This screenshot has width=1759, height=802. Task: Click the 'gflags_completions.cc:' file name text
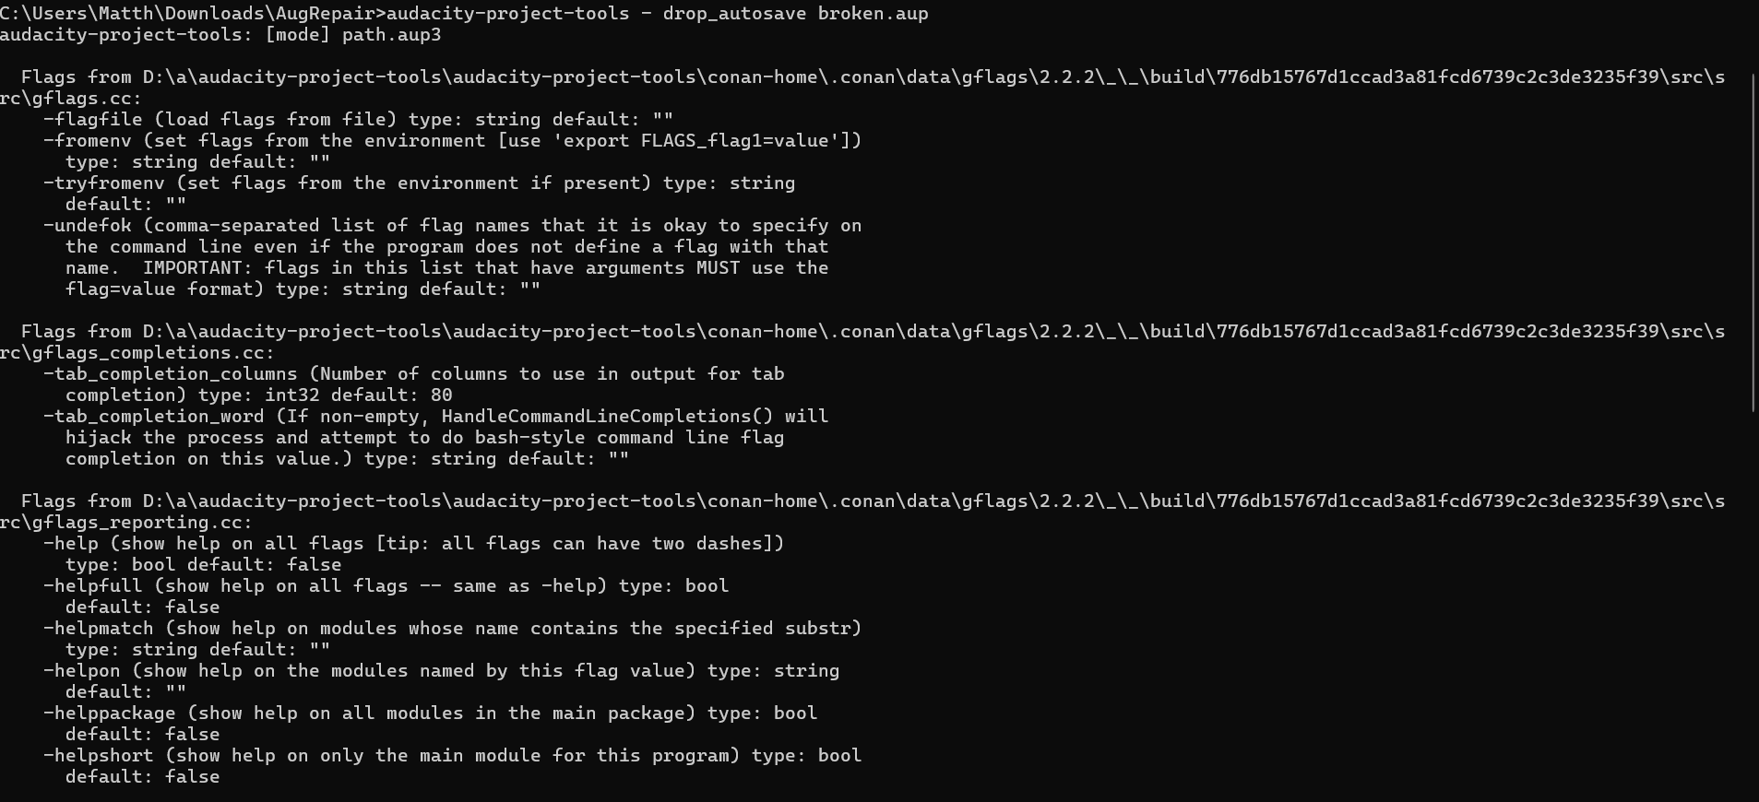tap(153, 353)
